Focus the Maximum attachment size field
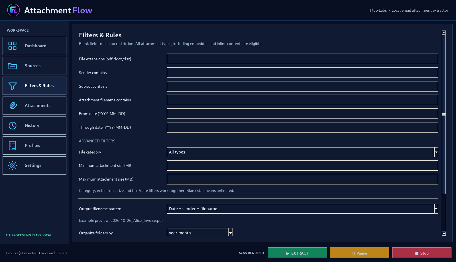The image size is (456, 262). 302,179
